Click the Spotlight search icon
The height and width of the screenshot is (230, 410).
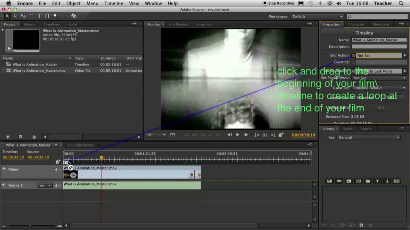(401, 4)
